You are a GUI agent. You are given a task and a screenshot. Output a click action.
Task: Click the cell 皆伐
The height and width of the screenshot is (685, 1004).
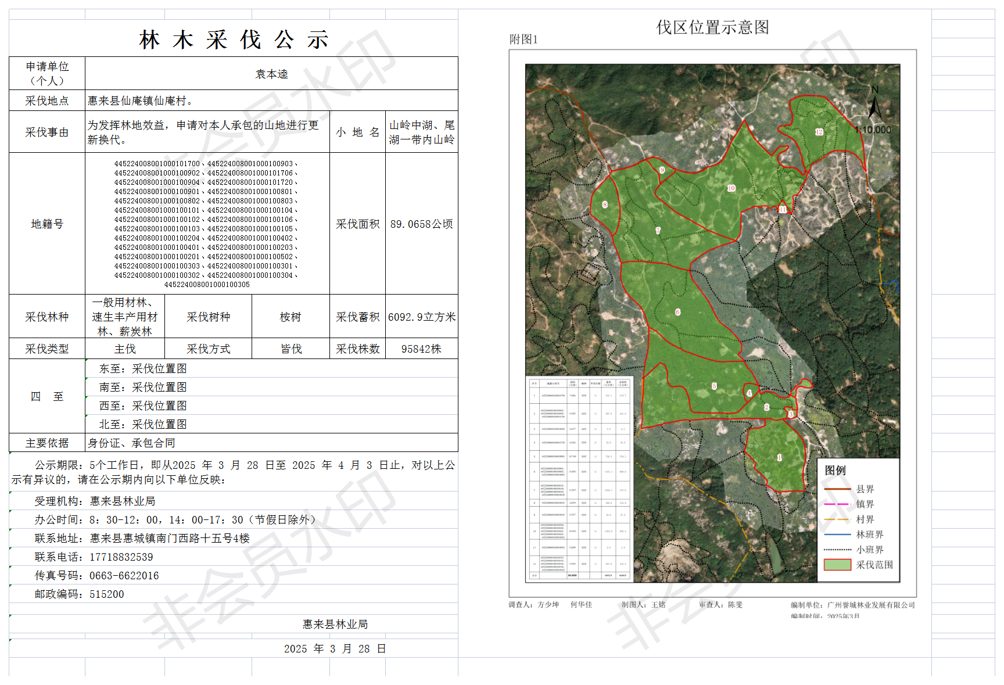click(291, 349)
